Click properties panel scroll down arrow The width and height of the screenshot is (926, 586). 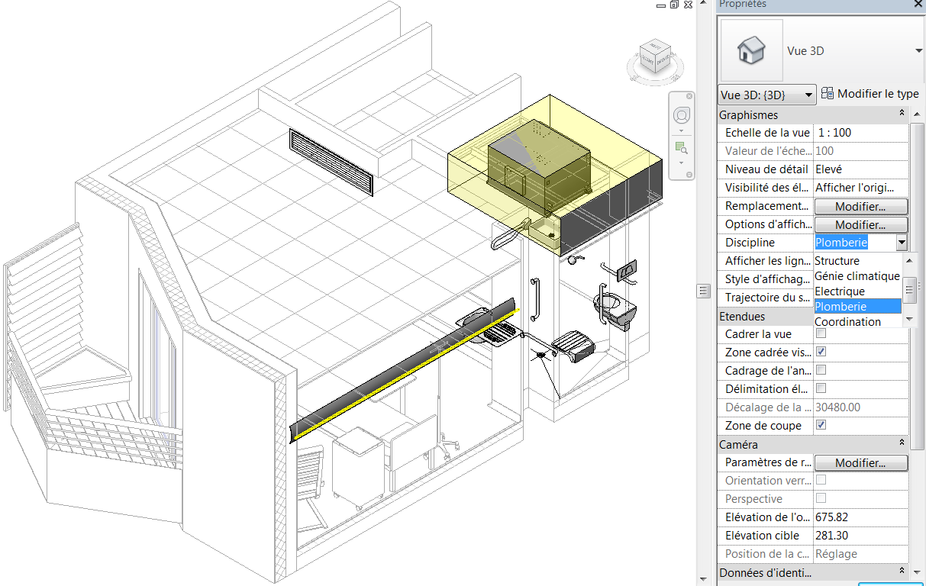coord(918,572)
